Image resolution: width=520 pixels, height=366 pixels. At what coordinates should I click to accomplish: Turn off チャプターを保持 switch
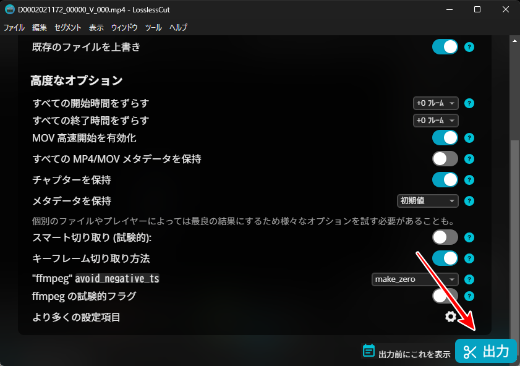445,180
